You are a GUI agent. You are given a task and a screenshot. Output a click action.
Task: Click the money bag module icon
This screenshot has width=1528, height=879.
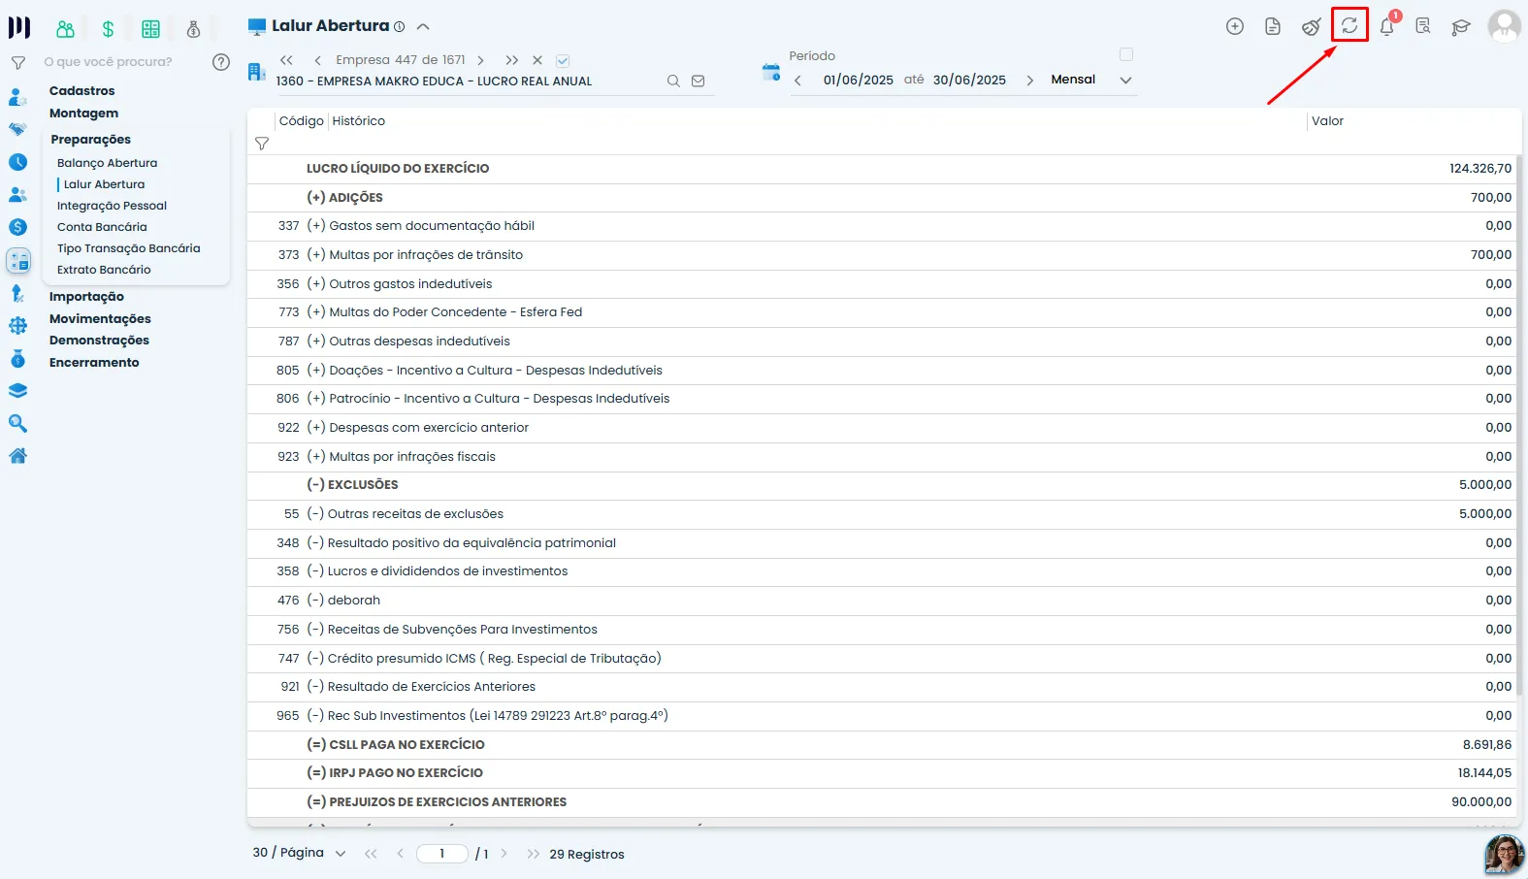click(193, 29)
